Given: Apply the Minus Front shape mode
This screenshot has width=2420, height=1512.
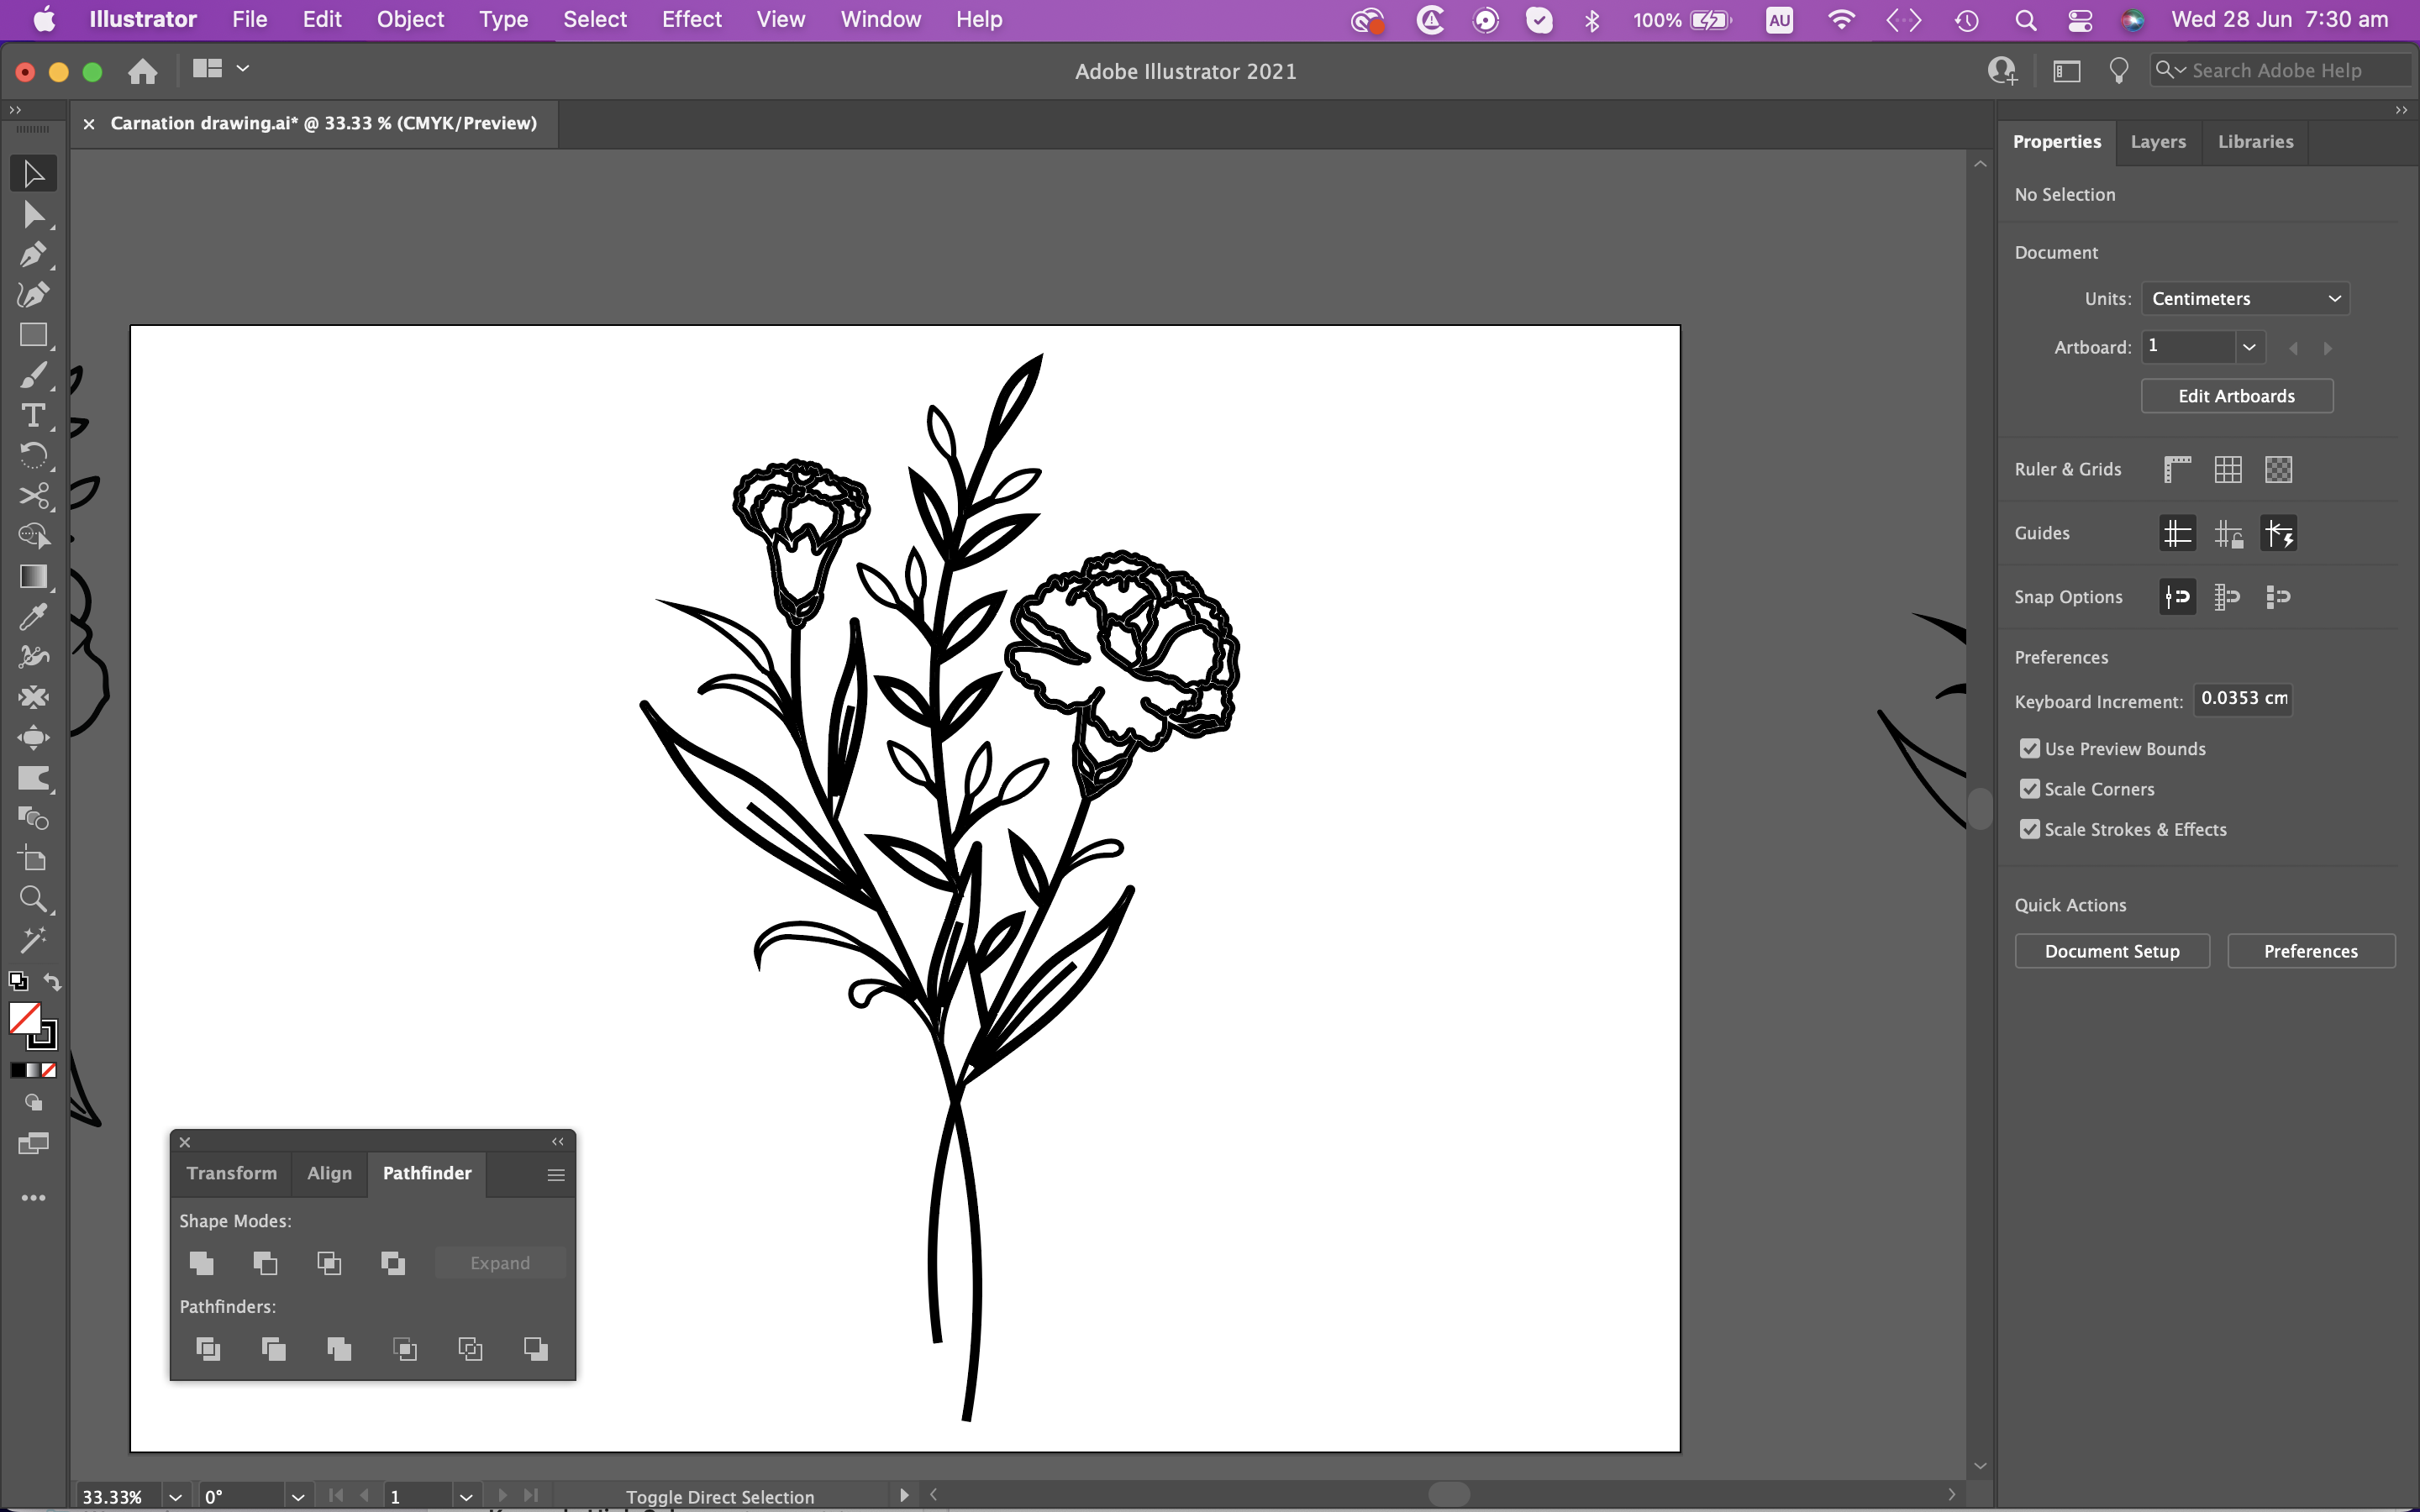Looking at the screenshot, I should (x=264, y=1263).
